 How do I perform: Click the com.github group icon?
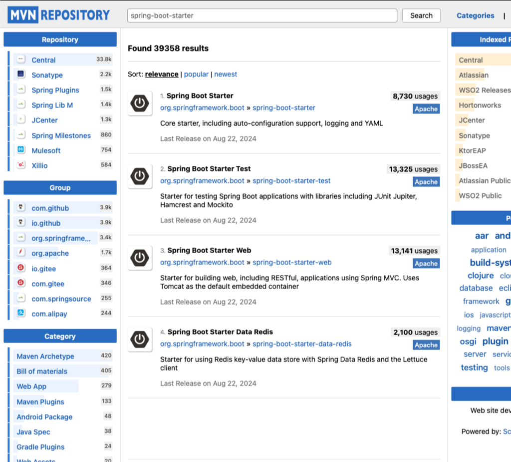click(x=21, y=207)
